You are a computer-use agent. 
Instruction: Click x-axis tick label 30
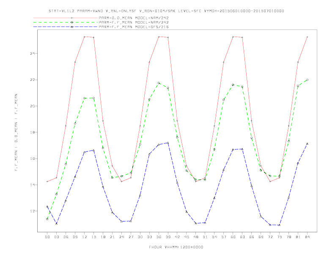(x=140, y=237)
